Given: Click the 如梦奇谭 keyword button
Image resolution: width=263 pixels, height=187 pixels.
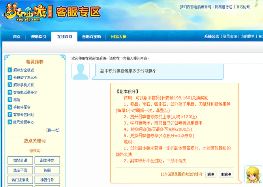Looking at the screenshot, I should (x=20, y=161).
